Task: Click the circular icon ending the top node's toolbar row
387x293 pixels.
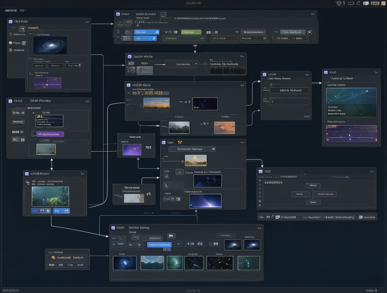Action: coord(310,32)
